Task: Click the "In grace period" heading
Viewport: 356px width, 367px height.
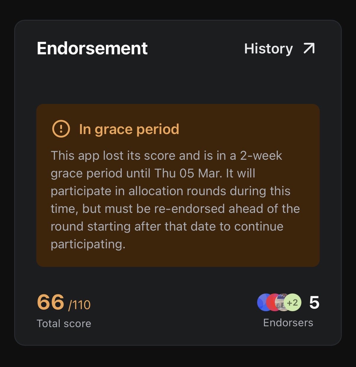Action: coord(129,129)
